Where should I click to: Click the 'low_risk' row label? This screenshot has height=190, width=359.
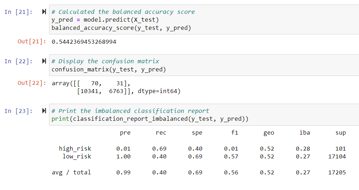77,157
